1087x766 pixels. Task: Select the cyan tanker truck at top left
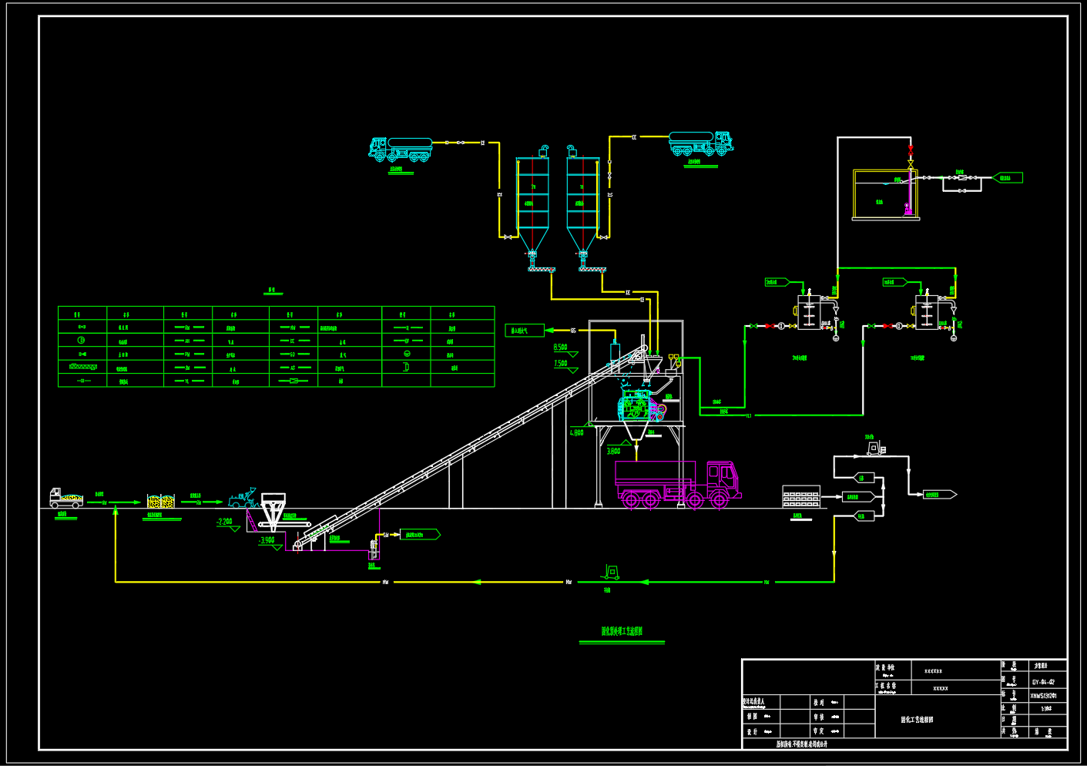pyautogui.click(x=400, y=150)
